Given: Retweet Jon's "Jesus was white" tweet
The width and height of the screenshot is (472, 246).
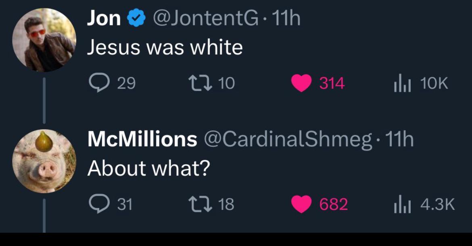Looking at the screenshot, I should (x=200, y=83).
